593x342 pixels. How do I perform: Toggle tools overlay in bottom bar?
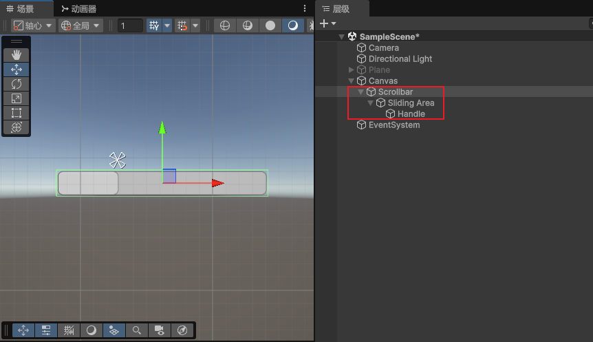(x=23, y=330)
